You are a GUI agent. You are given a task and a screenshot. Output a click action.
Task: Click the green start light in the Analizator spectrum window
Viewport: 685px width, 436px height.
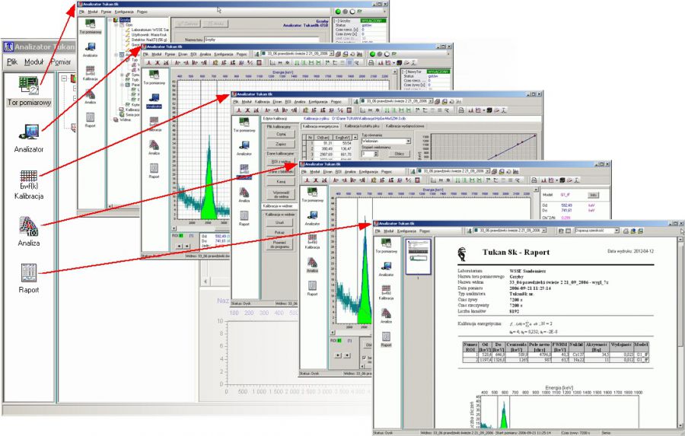[373, 54]
